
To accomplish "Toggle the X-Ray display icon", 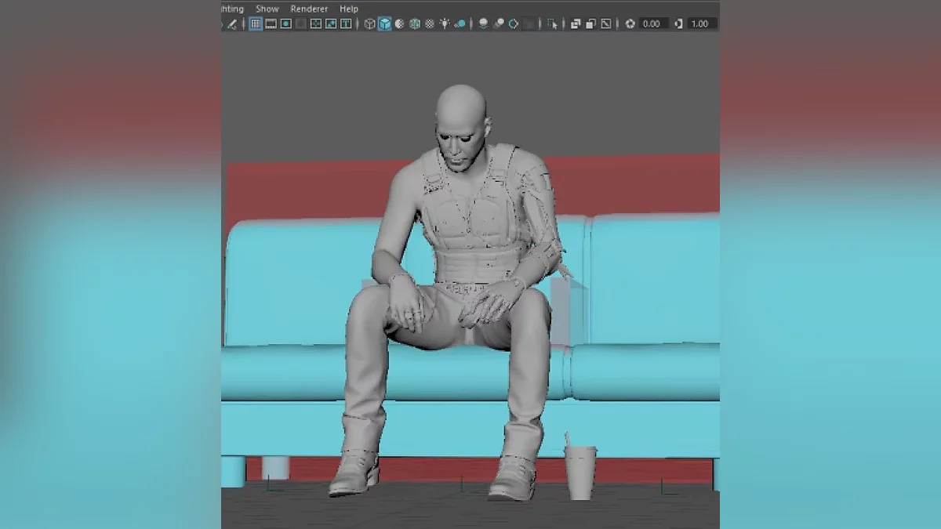I will [x=576, y=24].
